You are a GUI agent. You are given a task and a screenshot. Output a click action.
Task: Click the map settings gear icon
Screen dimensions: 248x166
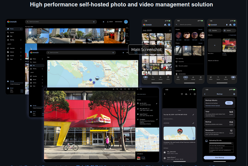(x=137, y=62)
